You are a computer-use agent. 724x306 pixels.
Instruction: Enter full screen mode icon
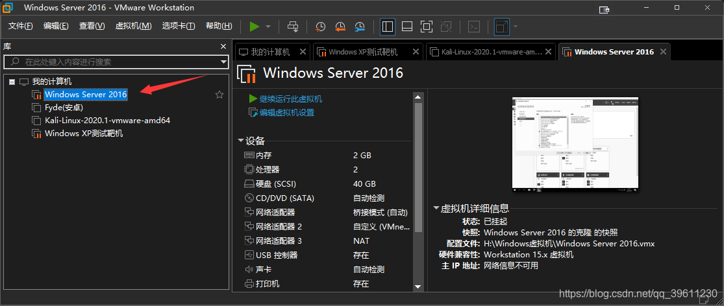pyautogui.click(x=427, y=27)
